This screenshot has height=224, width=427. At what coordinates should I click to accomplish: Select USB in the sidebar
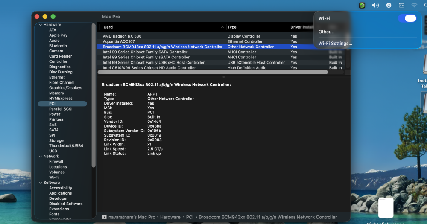[53, 151]
